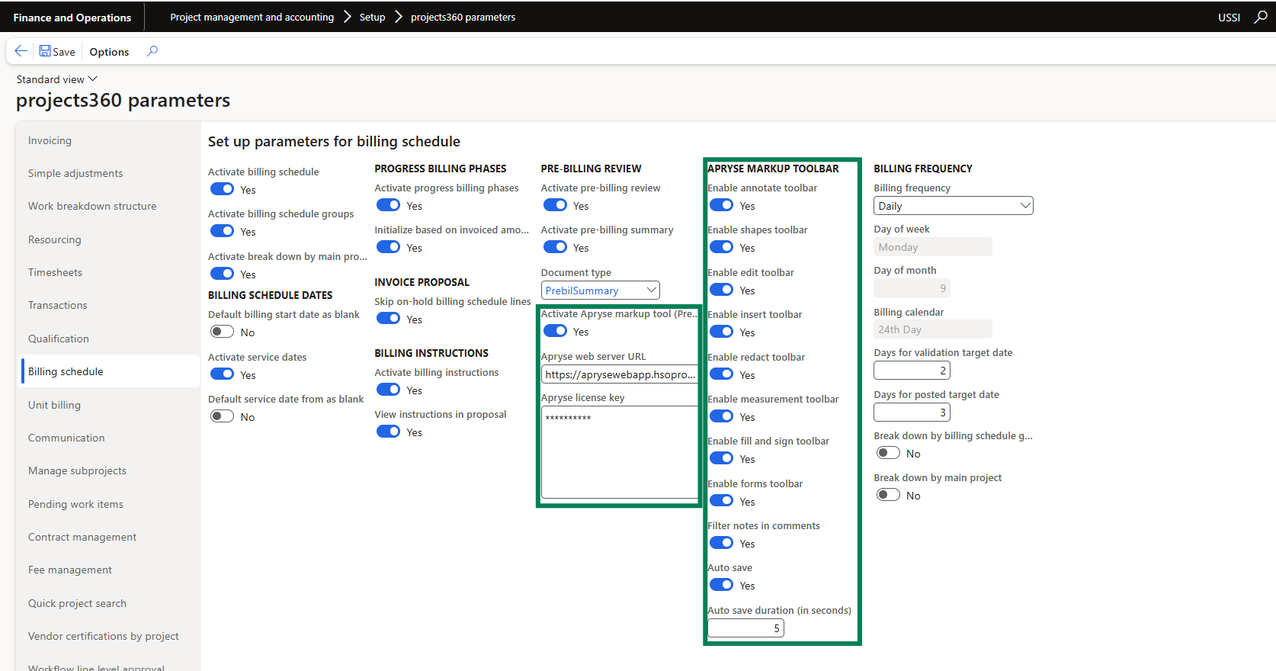Viewport: 1276px width, 671px height.
Task: Switch to the Invoicing tab
Action: [x=50, y=140]
